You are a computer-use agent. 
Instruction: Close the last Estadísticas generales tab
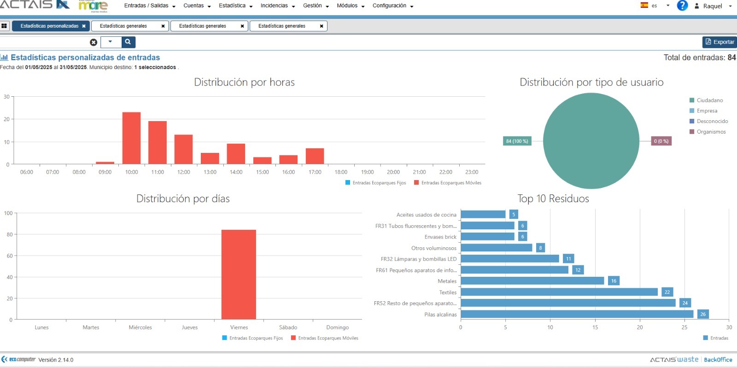[x=322, y=26]
